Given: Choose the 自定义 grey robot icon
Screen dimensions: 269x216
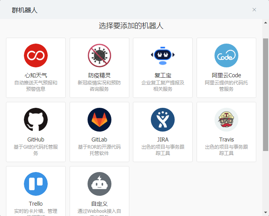Looking at the screenshot, I should 99,184.
